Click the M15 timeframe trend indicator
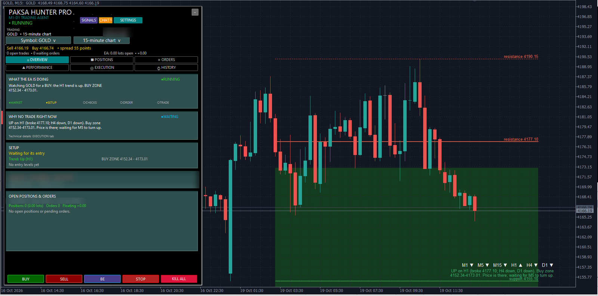598x296 pixels. coord(500,265)
